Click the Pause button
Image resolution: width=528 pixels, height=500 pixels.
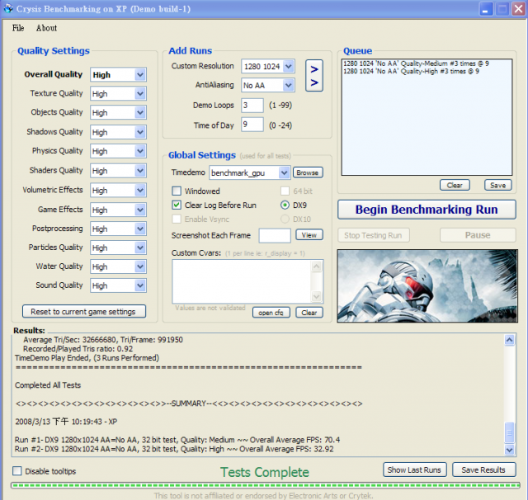(478, 235)
